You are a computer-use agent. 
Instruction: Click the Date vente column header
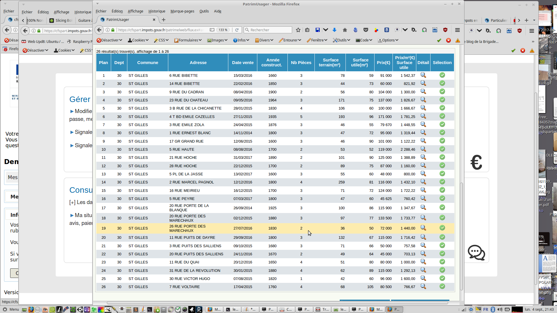[x=243, y=63]
